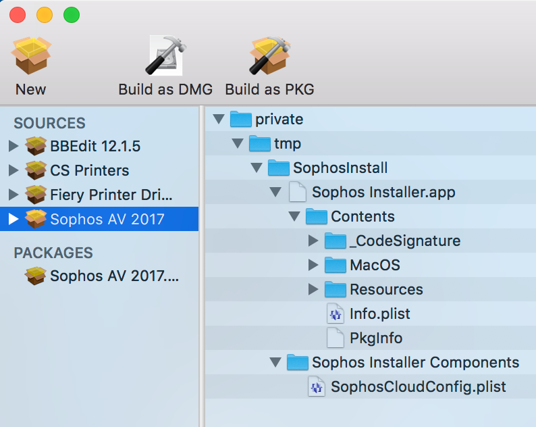
Task: Select Sophos Installer Components folder name
Action: coord(416,362)
